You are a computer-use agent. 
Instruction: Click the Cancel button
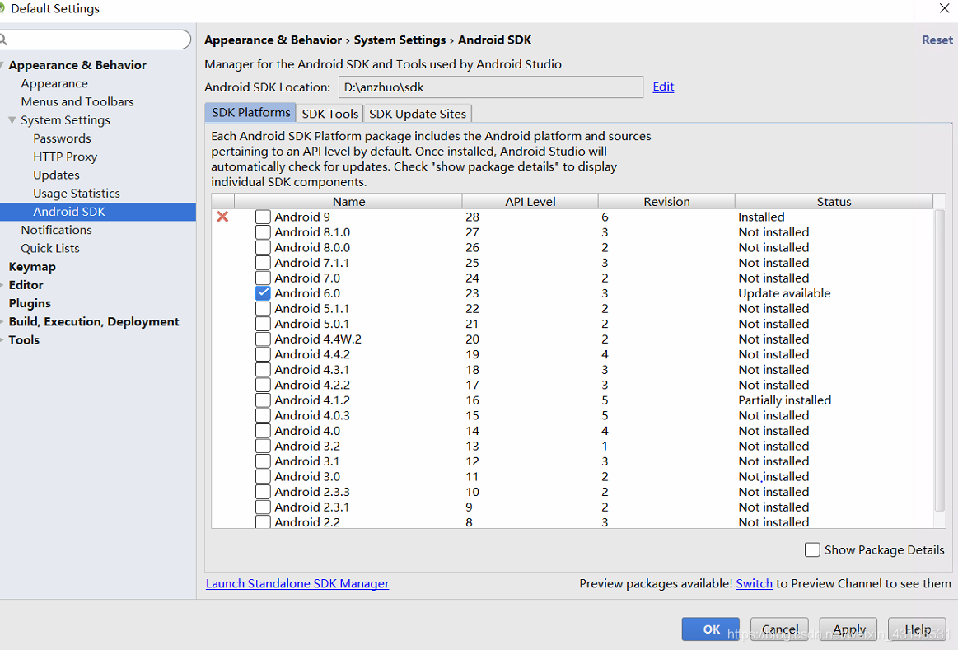pos(779,629)
